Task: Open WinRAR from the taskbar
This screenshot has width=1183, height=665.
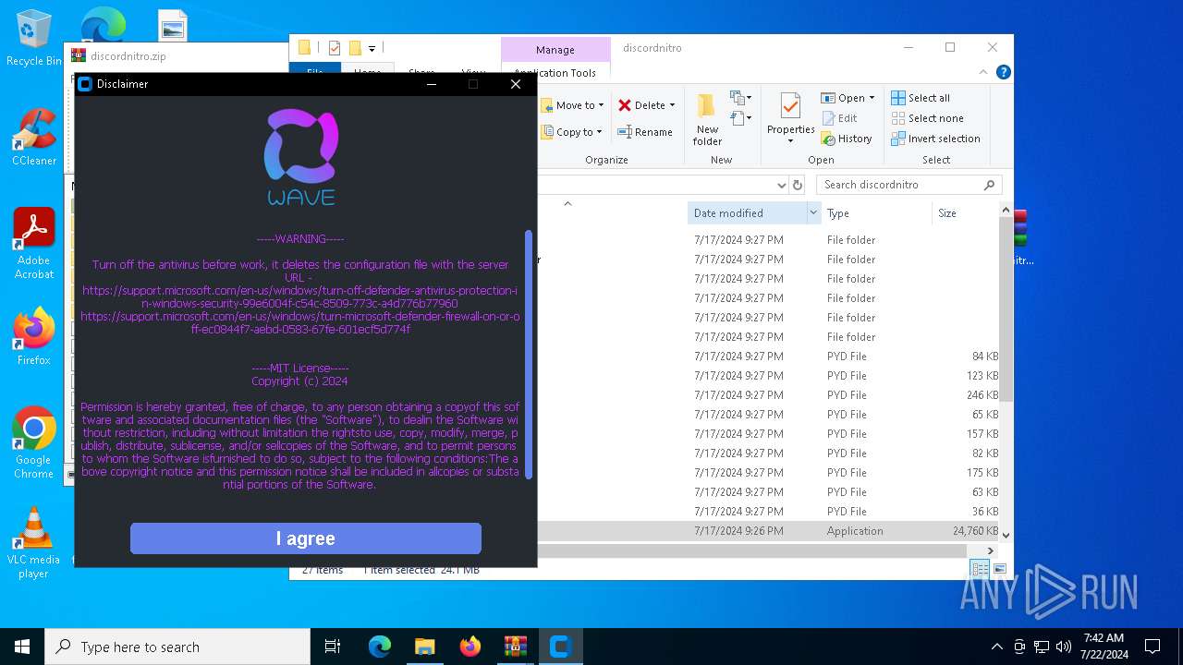Action: [515, 647]
